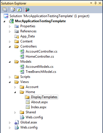This screenshot has height=133, width=103.
Task: Expand the Account folder
Action: 15,87
